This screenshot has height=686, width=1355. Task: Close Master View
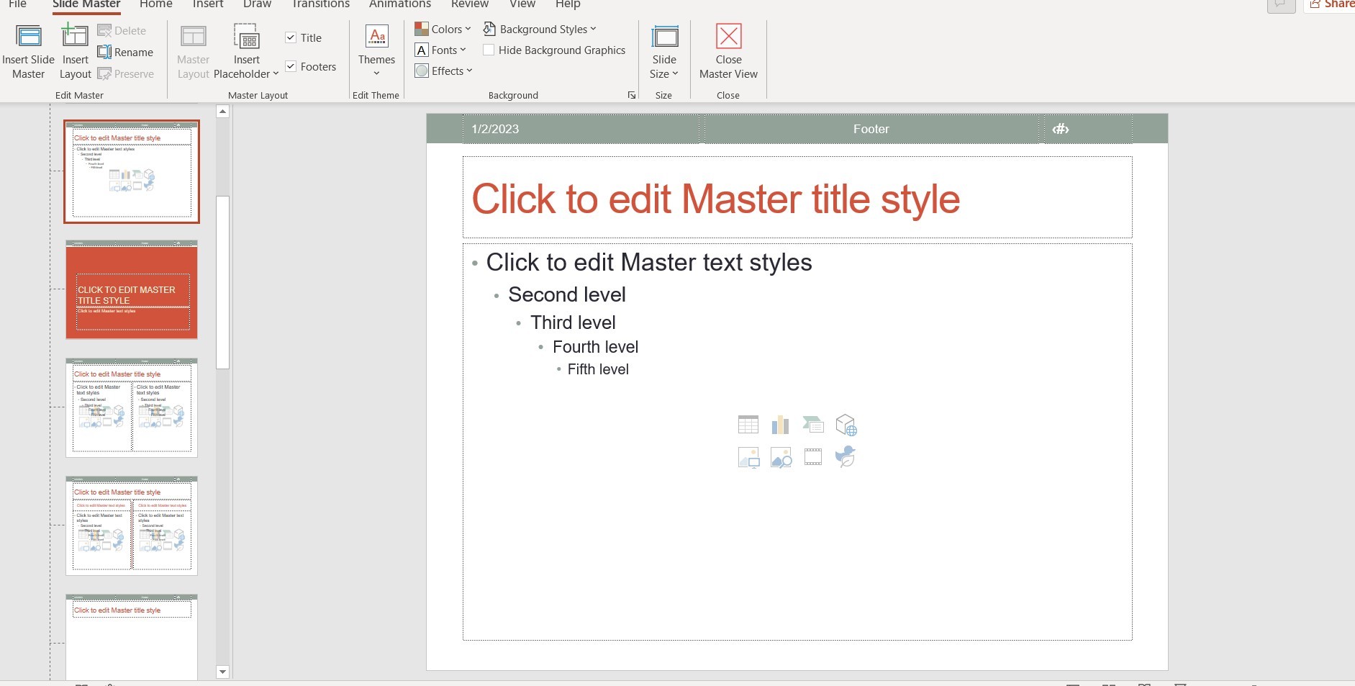click(x=728, y=52)
